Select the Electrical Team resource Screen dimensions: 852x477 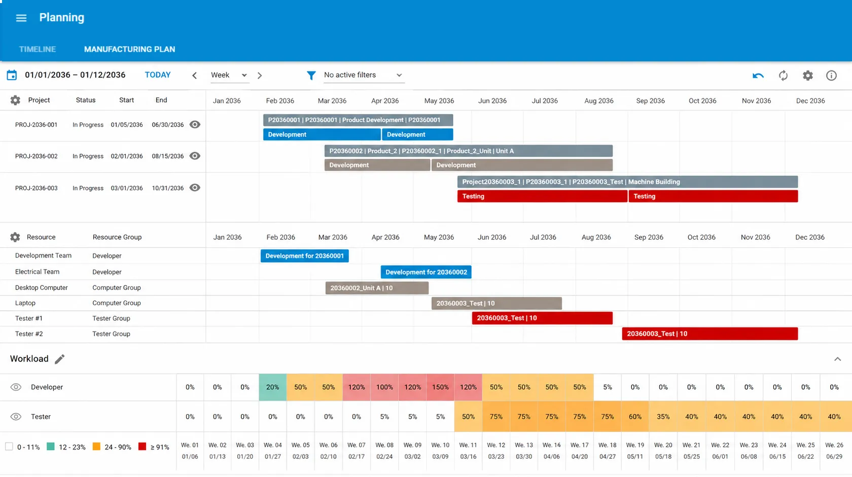37,272
